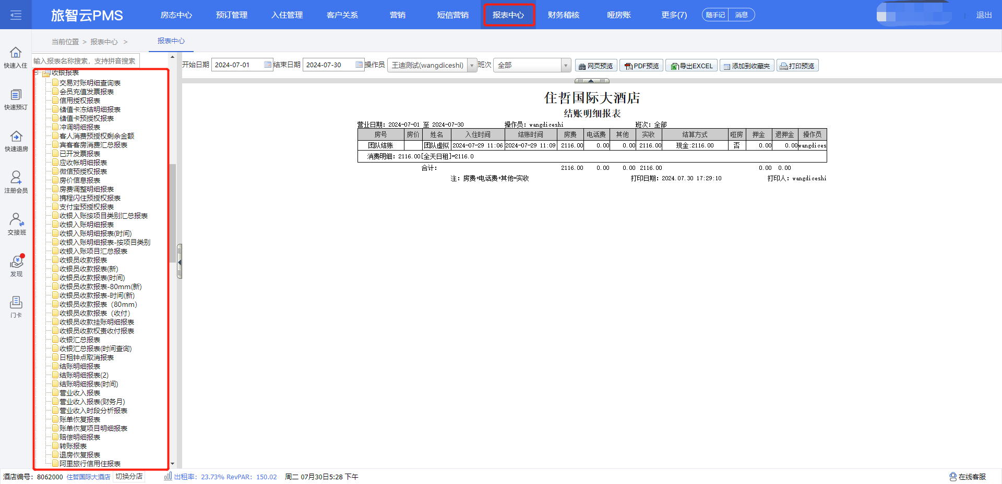The height and width of the screenshot is (484, 1002).
Task: Open 门卡 sidebar icon
Action: [x=16, y=302]
